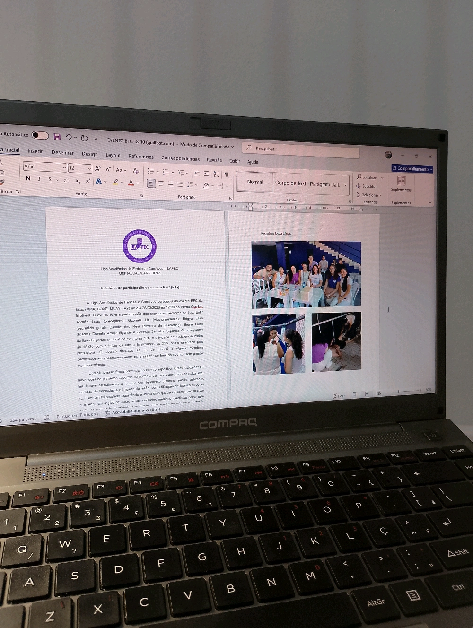Toggle bold (N) formatting

28,178
